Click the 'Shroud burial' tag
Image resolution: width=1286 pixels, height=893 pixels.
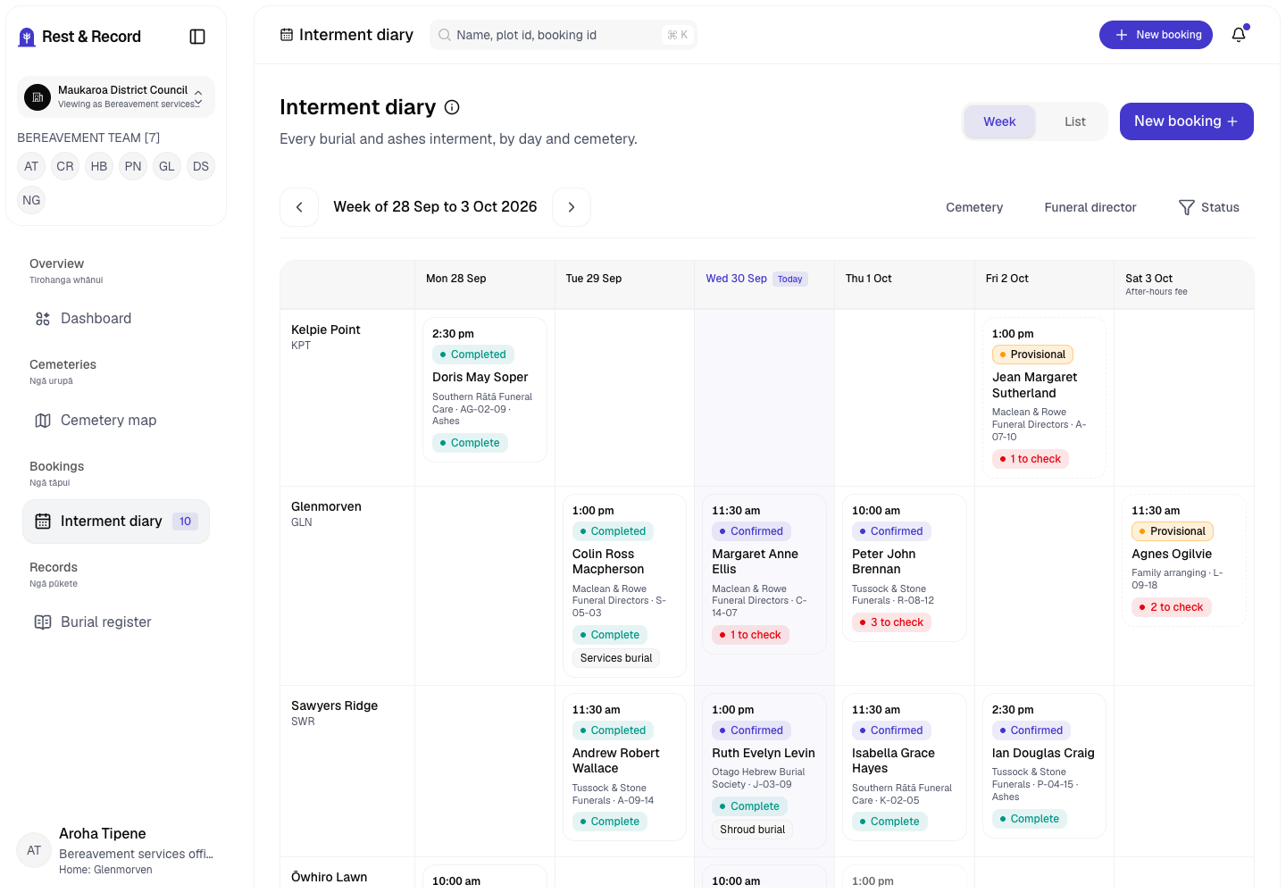coord(752,830)
